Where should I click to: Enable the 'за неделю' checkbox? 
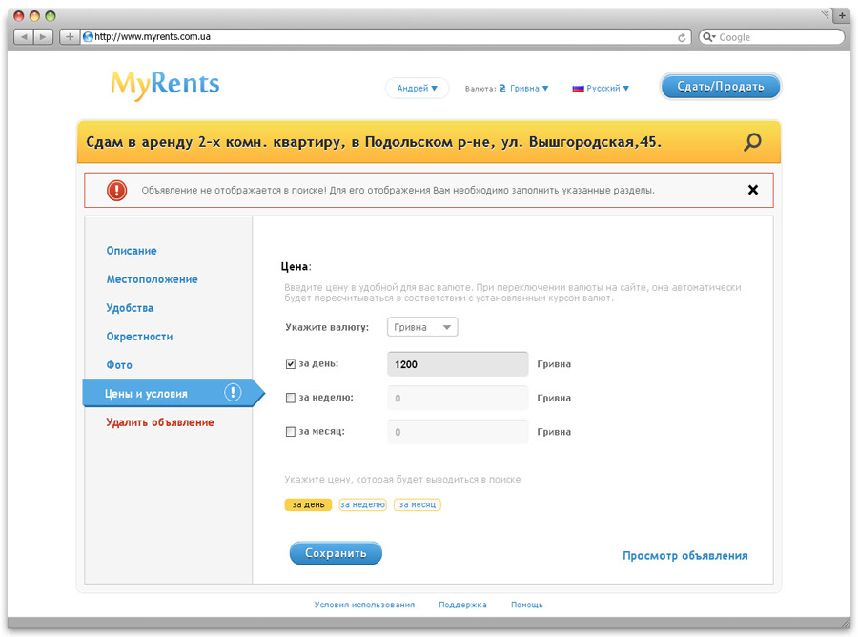(291, 398)
